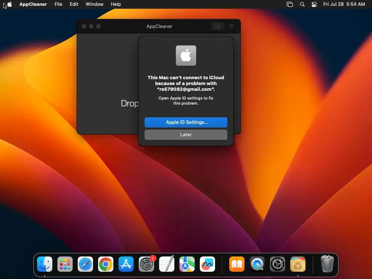Open the Window menu
Image resolution: width=372 pixels, height=279 pixels.
coord(94,4)
